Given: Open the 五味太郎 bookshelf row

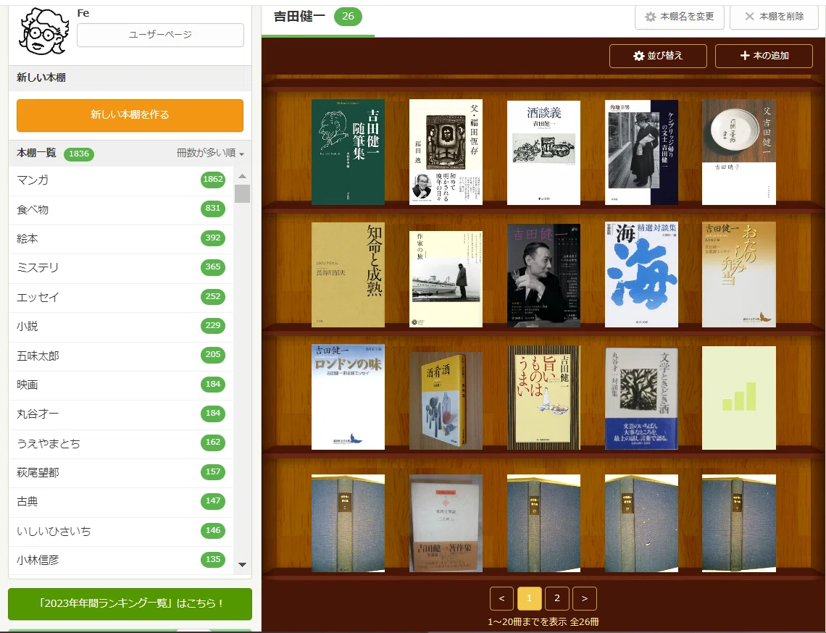Looking at the screenshot, I should tap(121, 356).
